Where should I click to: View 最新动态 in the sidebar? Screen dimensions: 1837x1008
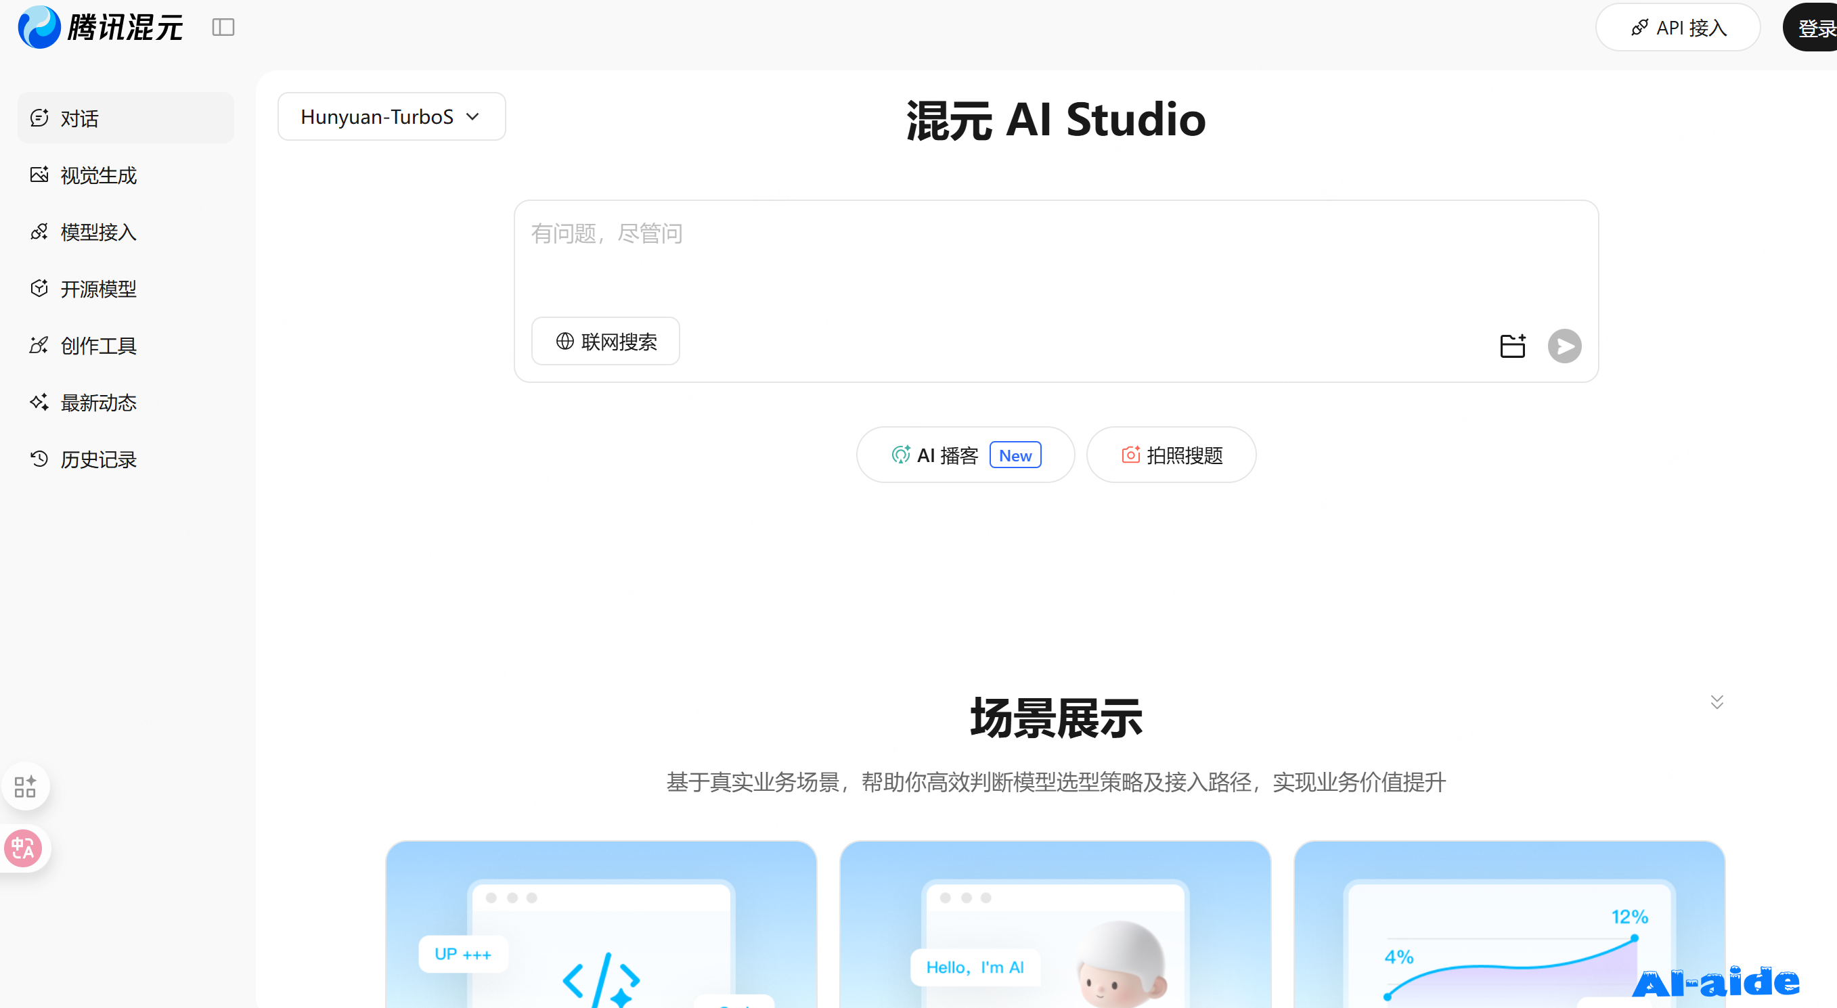tap(125, 403)
